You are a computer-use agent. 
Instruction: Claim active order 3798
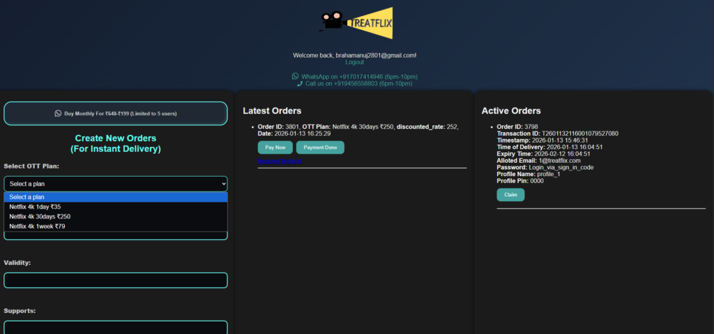[510, 195]
